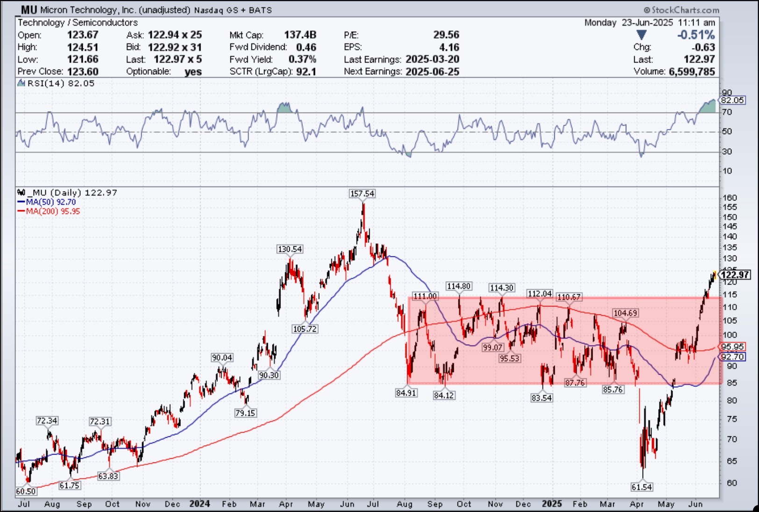Click the Technology / Semiconductors sector label
Screen dimensions: 759x512
click(x=78, y=22)
